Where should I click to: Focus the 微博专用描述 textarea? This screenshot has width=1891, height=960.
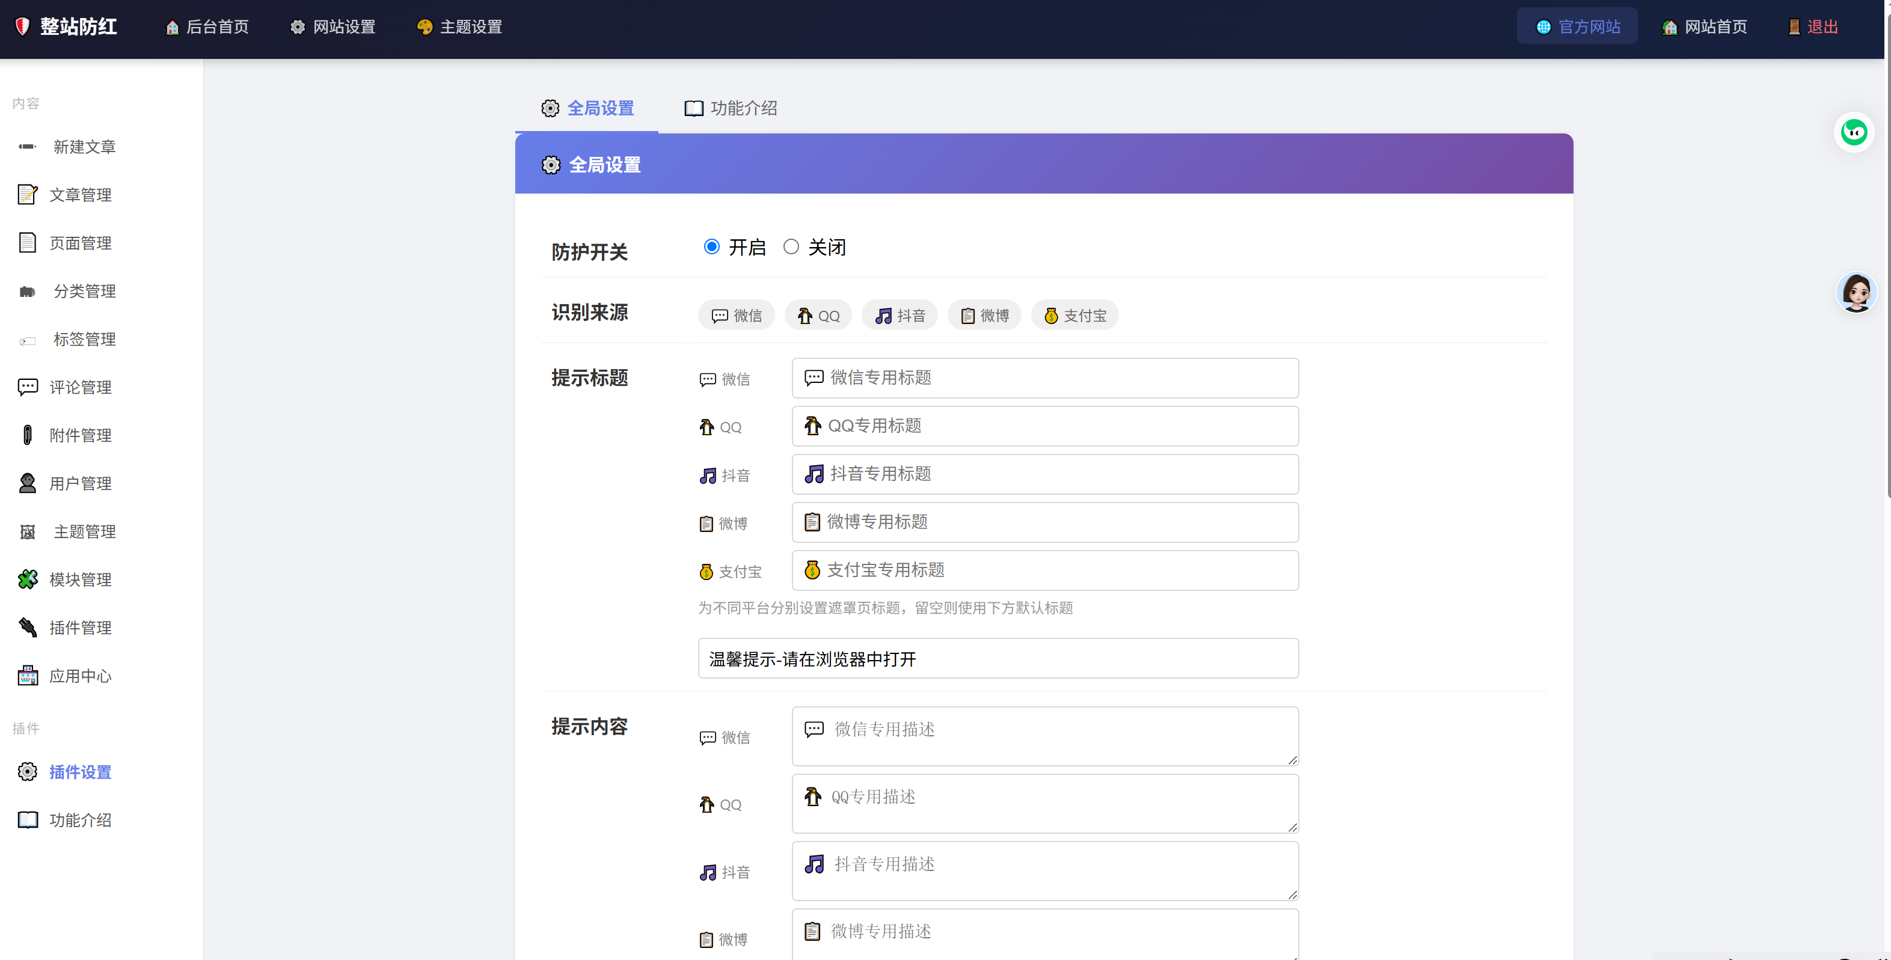(1046, 934)
